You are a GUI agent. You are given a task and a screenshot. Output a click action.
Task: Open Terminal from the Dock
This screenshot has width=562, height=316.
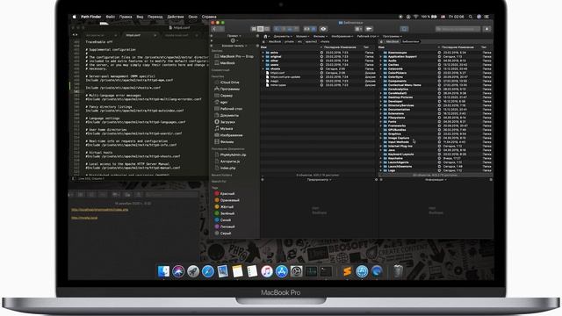point(326,271)
